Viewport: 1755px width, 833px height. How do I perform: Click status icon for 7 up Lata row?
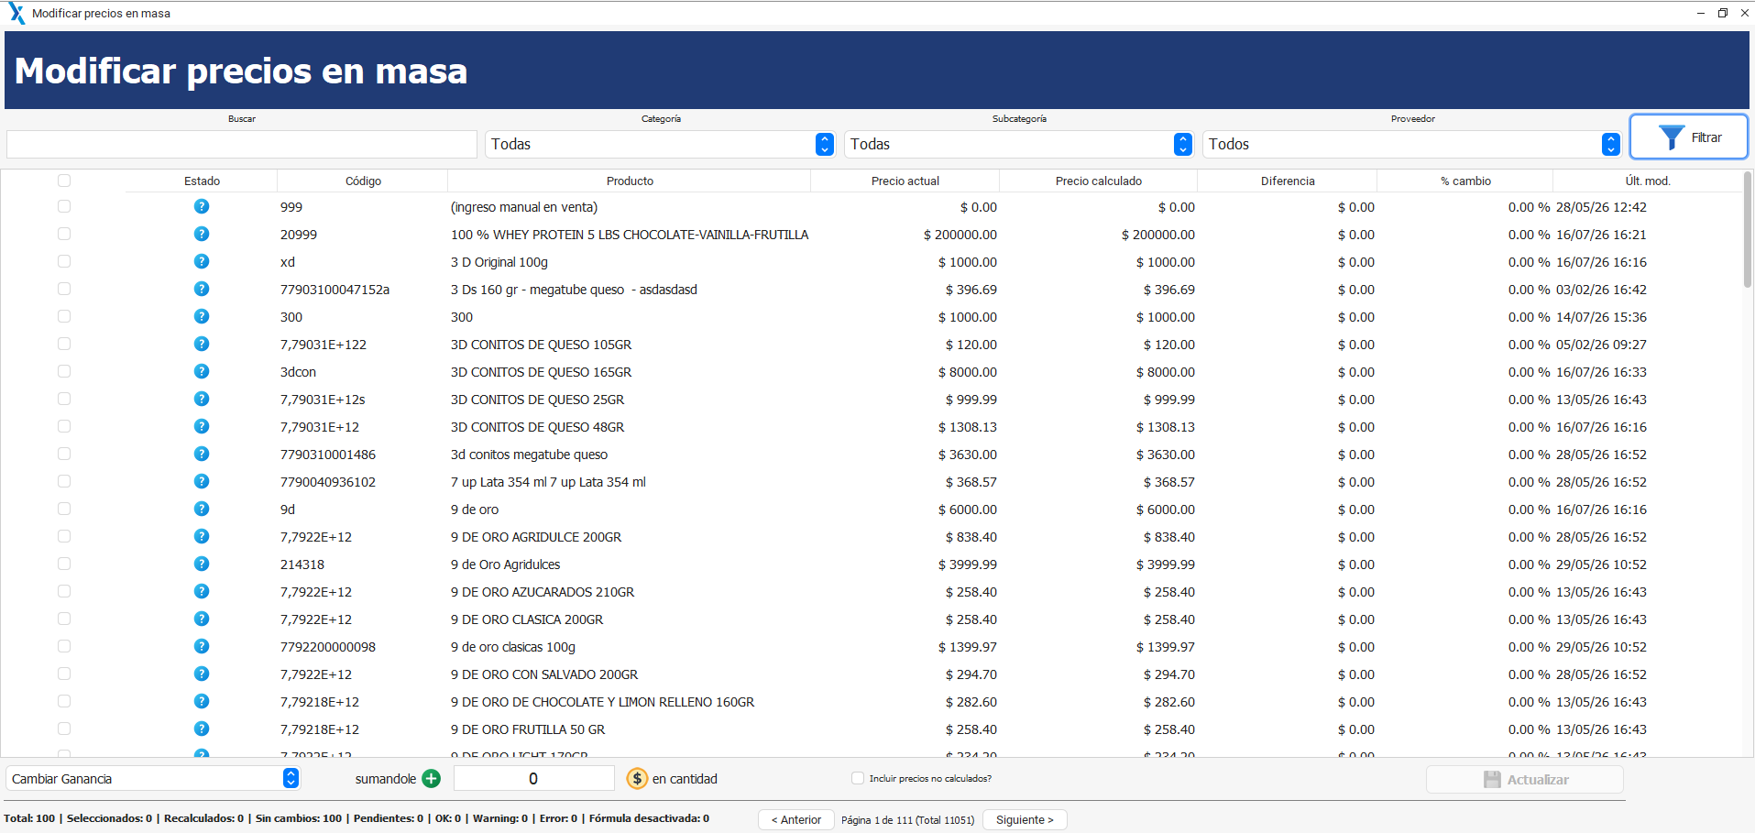(202, 482)
